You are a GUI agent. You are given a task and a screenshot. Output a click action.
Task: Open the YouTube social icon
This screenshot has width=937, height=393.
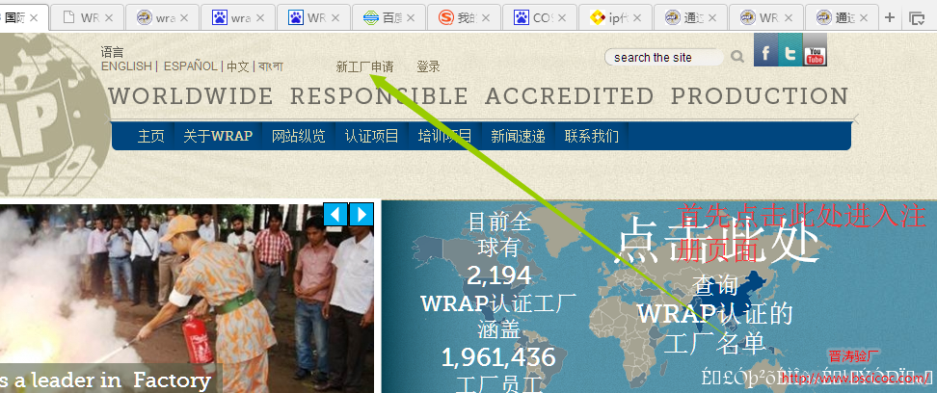(816, 51)
